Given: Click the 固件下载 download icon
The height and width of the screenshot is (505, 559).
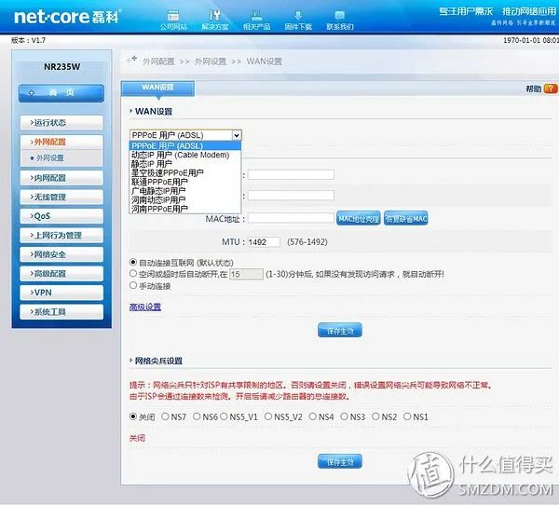Looking at the screenshot, I should [x=298, y=15].
